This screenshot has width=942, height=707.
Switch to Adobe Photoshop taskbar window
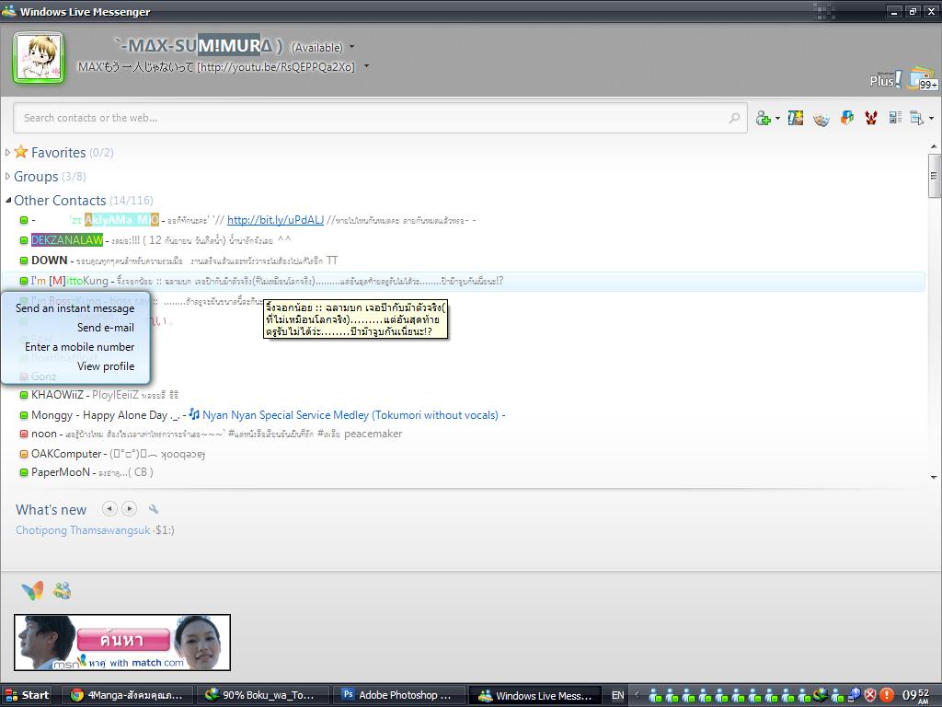tap(397, 695)
